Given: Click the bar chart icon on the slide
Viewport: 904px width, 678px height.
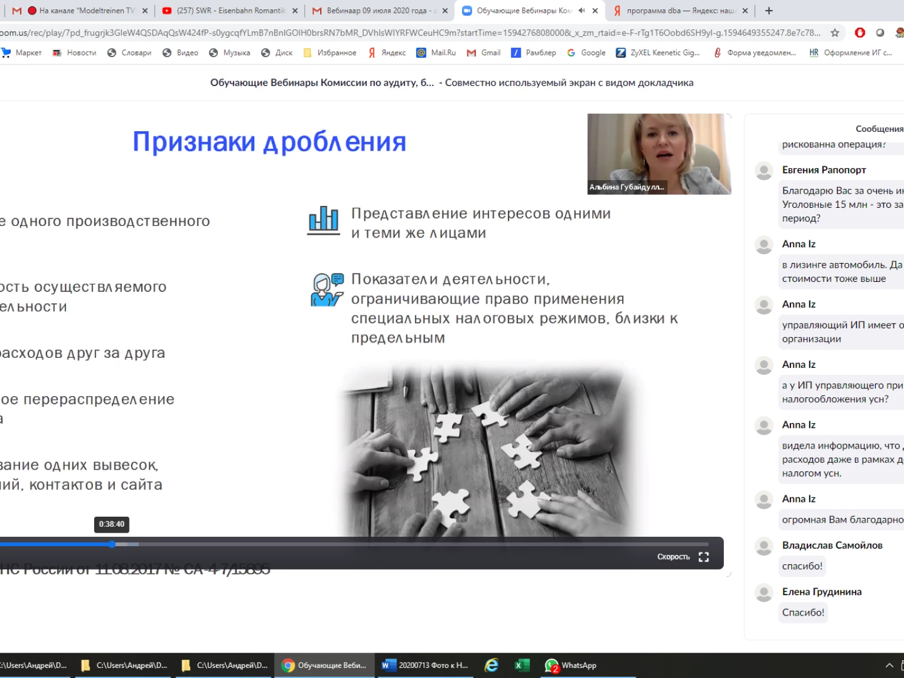Looking at the screenshot, I should pos(324,220).
